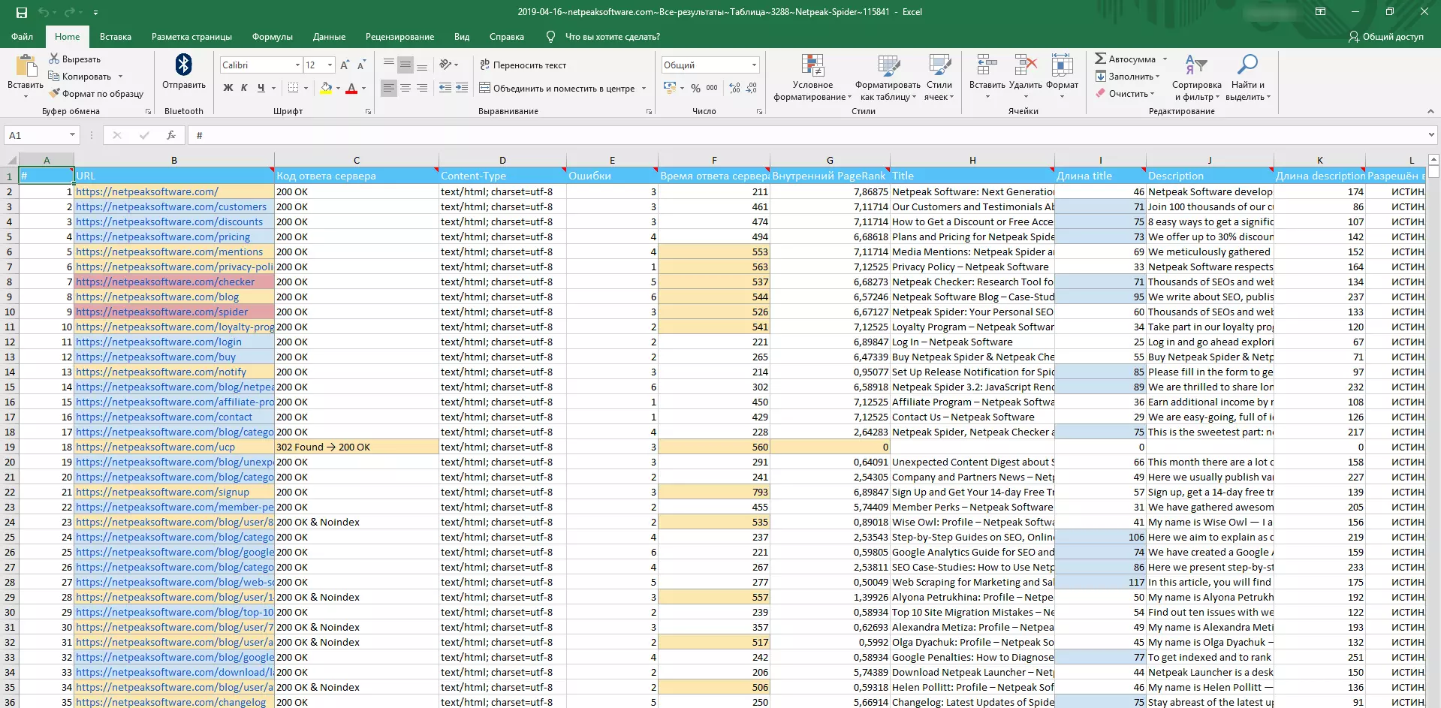Increase the cell indent

click(462, 88)
